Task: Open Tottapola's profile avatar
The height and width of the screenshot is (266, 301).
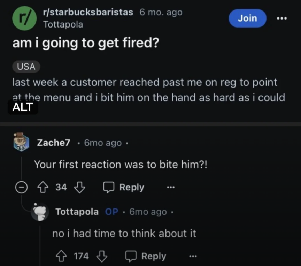Action: [x=40, y=211]
